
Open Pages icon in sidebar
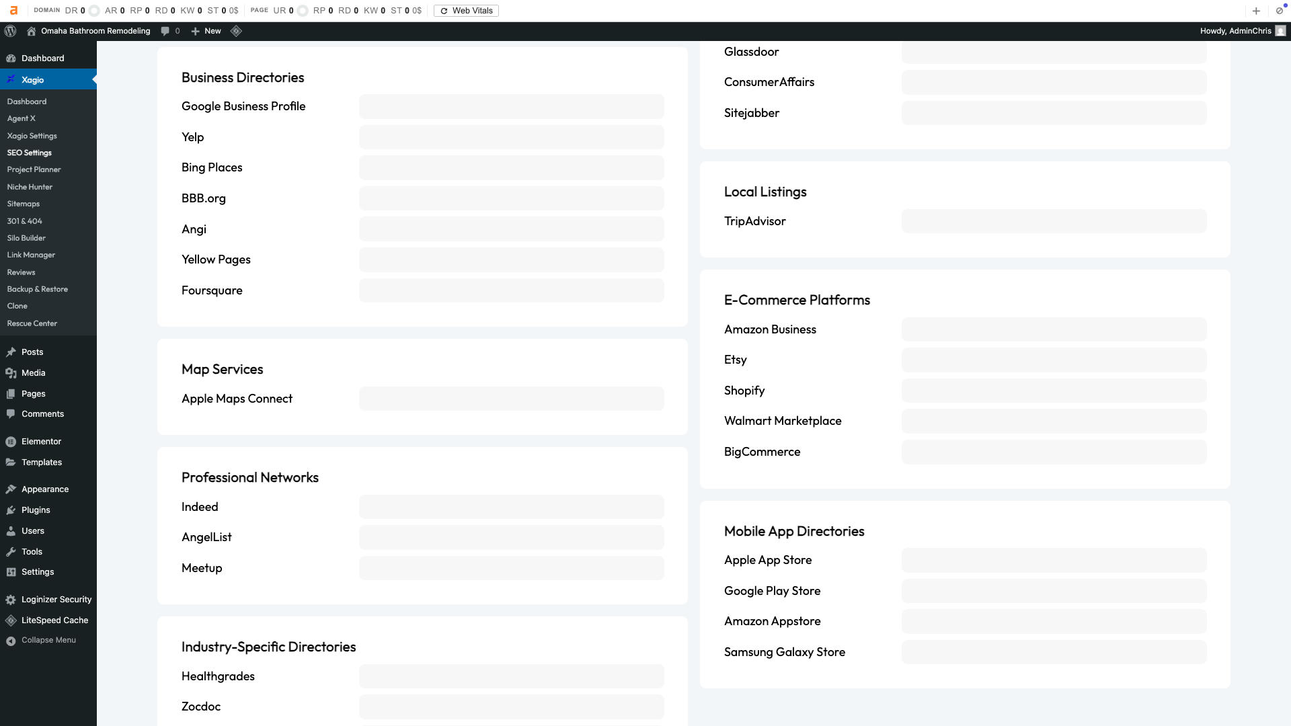point(11,394)
